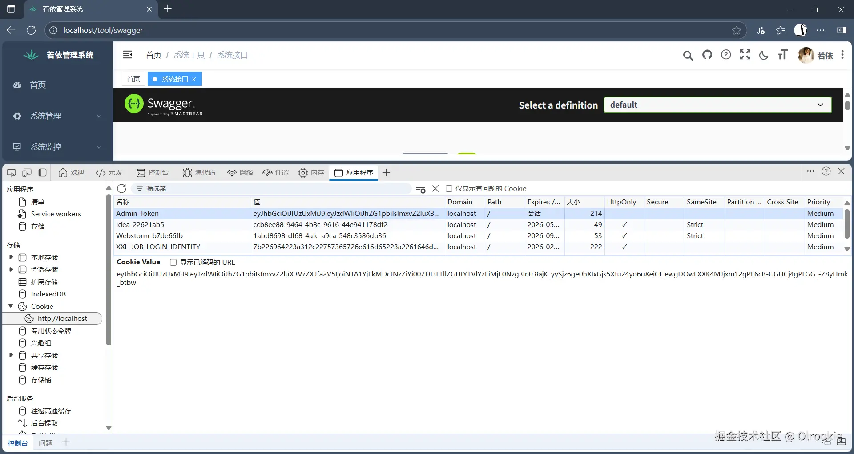Open the 欢迎 DevTools tab
The height and width of the screenshot is (454, 854).
(71, 173)
